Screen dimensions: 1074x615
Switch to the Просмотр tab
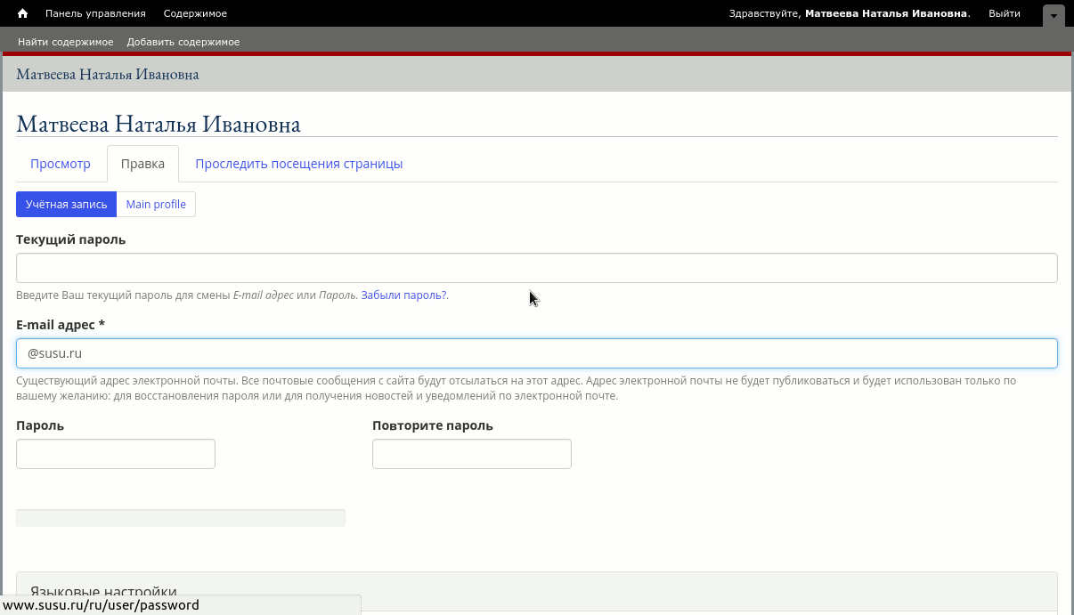tap(61, 164)
